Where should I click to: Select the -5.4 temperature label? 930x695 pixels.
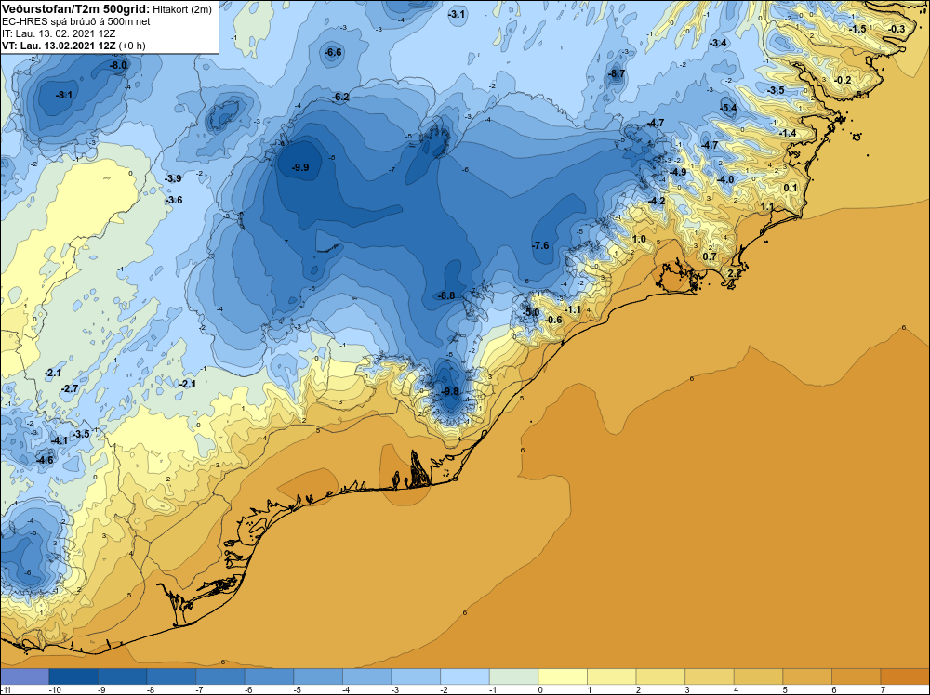coord(728,108)
